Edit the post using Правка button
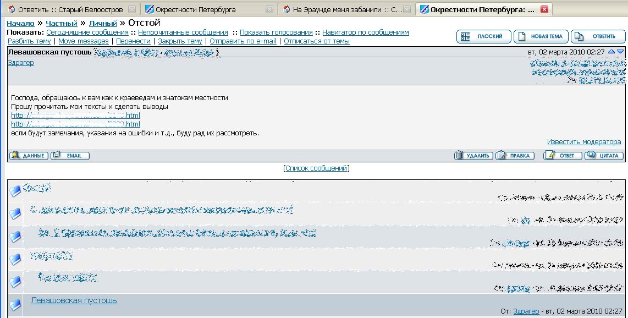This screenshot has width=628, height=318. pyautogui.click(x=515, y=156)
